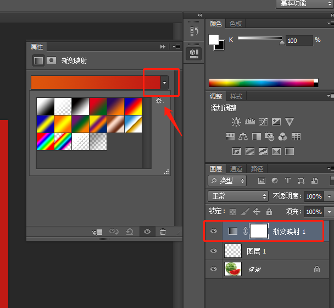Toggle lock position
This screenshot has height=308, width=334.
coord(257,212)
